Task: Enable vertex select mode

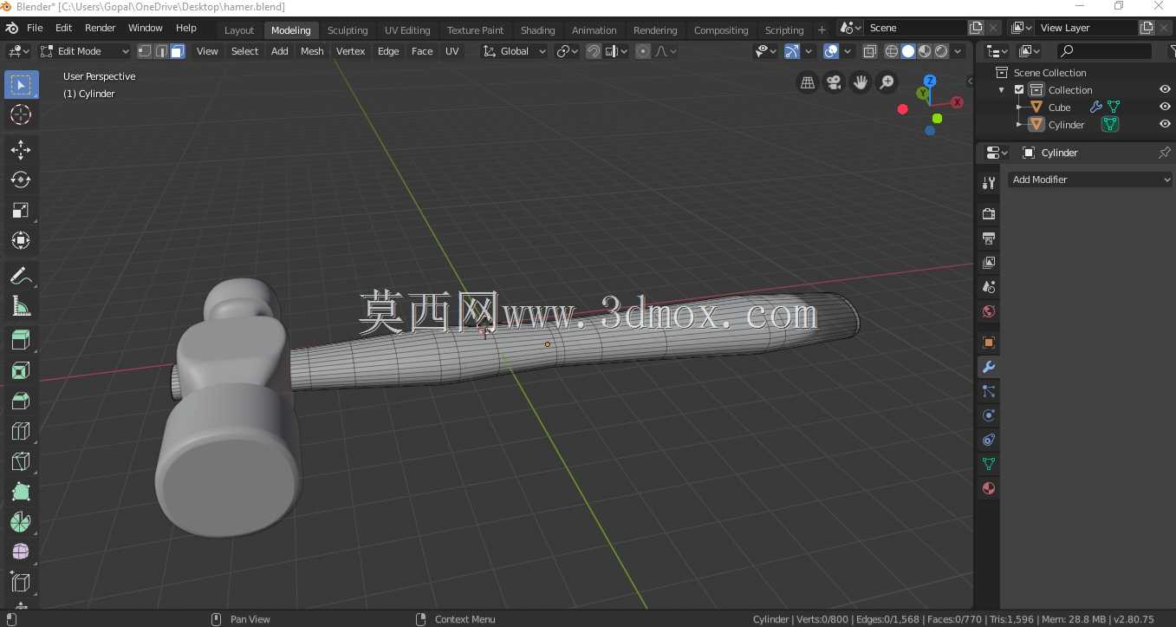Action: tap(145, 51)
